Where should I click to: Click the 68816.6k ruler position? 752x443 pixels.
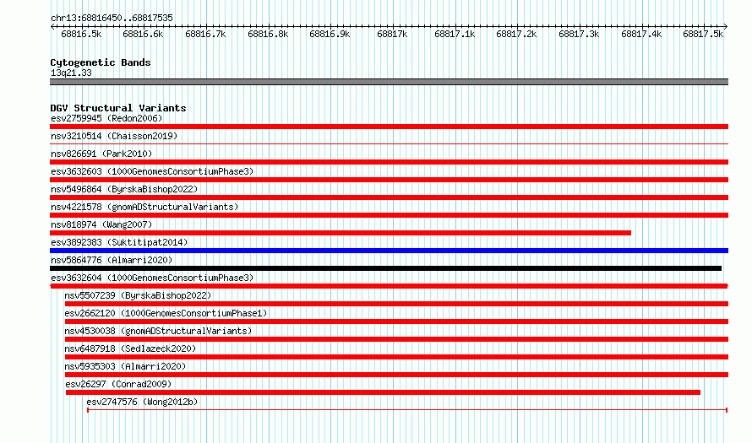coord(143,34)
